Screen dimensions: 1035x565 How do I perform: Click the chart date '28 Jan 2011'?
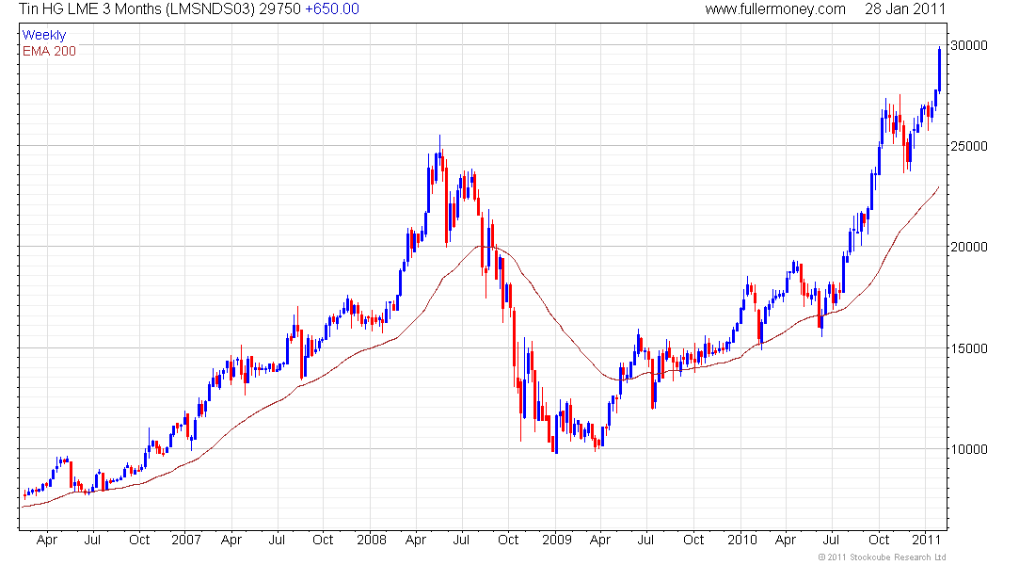coord(905,9)
